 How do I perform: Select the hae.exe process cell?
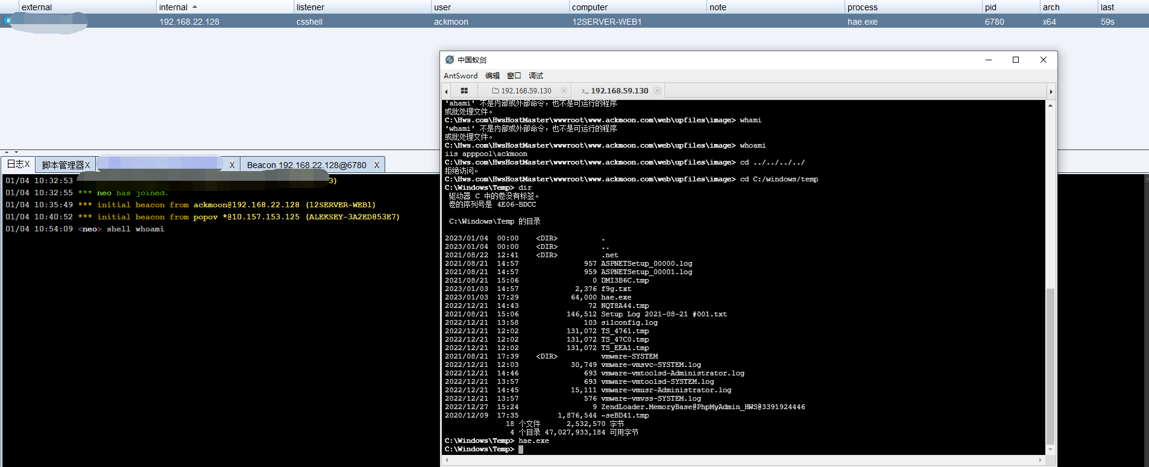click(862, 22)
